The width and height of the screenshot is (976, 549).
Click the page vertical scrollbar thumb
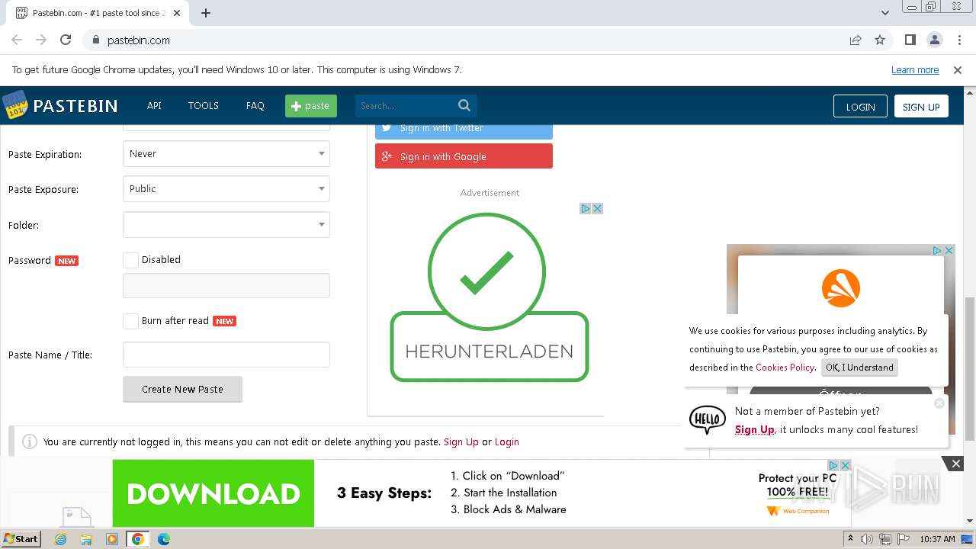(x=970, y=368)
